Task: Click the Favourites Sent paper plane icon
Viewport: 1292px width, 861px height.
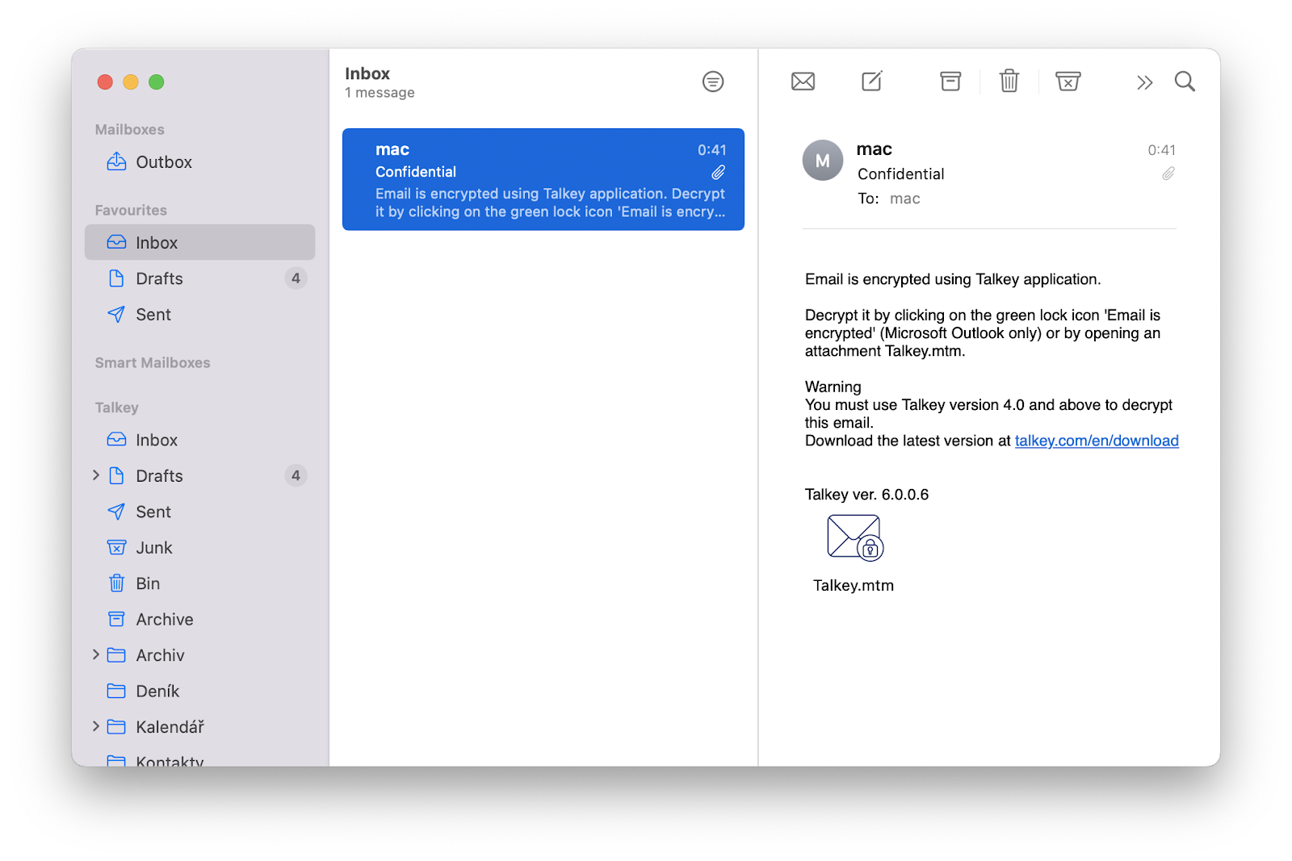Action: (x=116, y=314)
